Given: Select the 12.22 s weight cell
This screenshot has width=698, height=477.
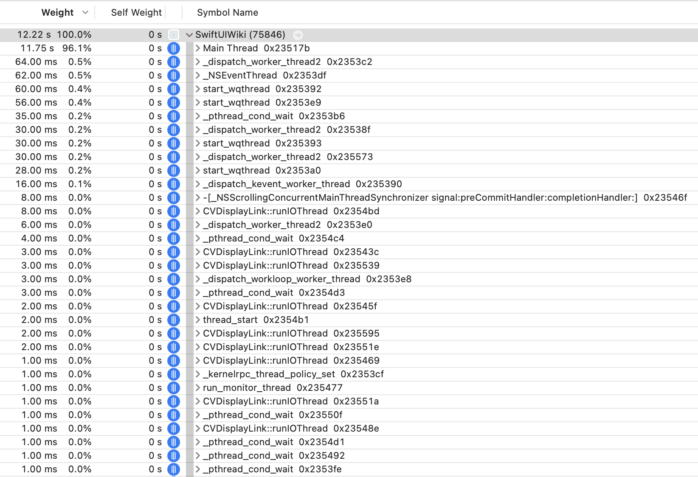Looking at the screenshot, I should point(34,35).
